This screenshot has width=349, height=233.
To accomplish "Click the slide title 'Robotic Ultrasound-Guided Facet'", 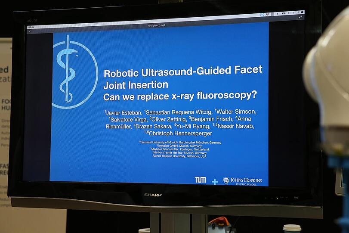I will [183, 71].
